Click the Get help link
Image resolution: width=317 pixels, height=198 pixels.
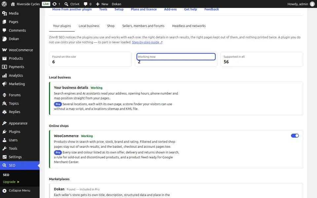click(x=191, y=9)
